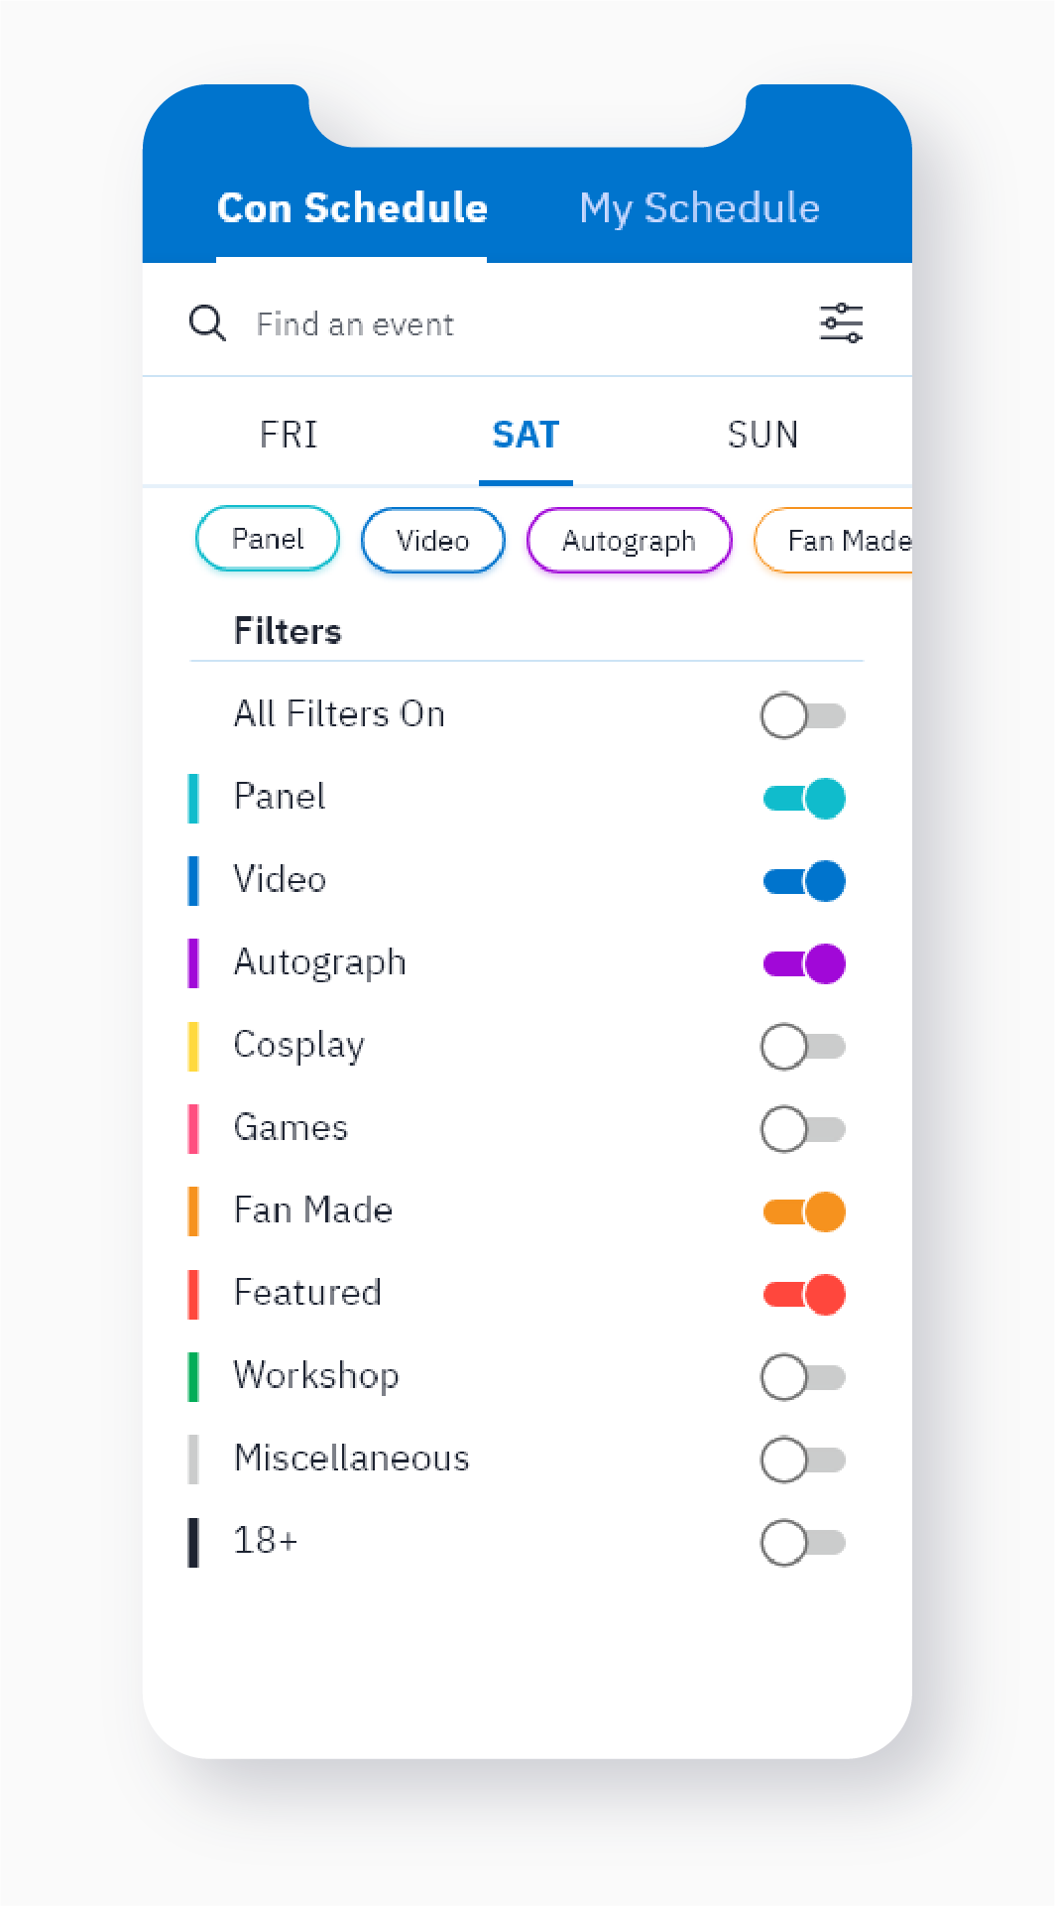Enable the Games filter switch
The width and height of the screenshot is (1055, 1906).
(803, 1129)
